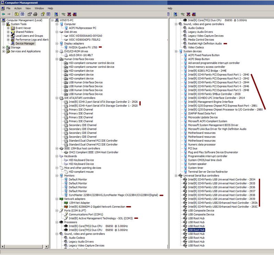Open the Action menu

tap(18, 8)
